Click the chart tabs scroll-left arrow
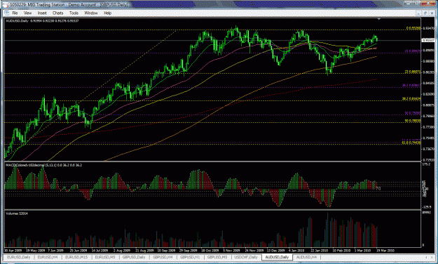Image resolution: width=438 pixels, height=264 pixels. (x=426, y=257)
